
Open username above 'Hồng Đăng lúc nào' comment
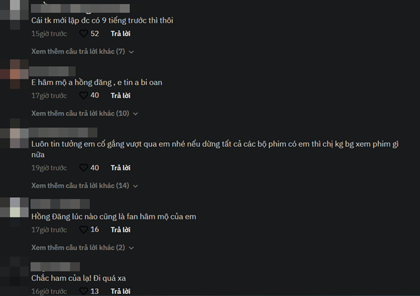60,204
